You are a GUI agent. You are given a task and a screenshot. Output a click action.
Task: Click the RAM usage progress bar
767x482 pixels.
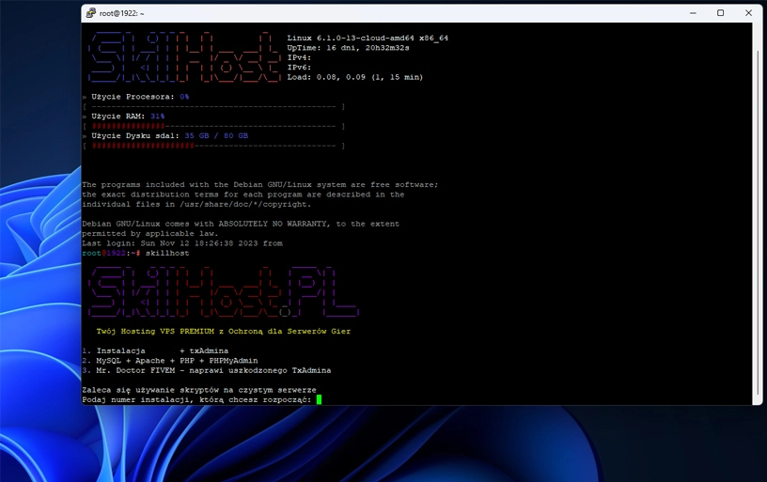(214, 126)
